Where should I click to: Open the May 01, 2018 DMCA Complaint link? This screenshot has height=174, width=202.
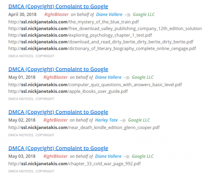point(58,69)
